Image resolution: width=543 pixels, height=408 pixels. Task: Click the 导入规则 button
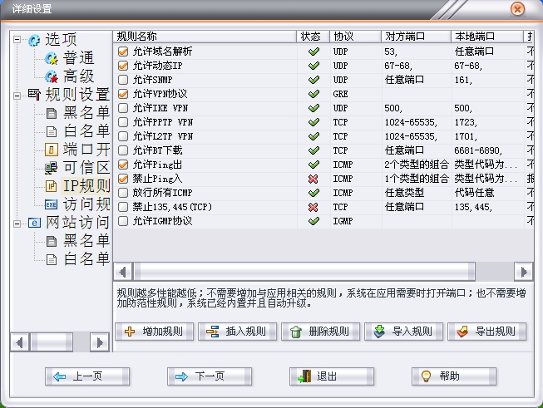(404, 332)
